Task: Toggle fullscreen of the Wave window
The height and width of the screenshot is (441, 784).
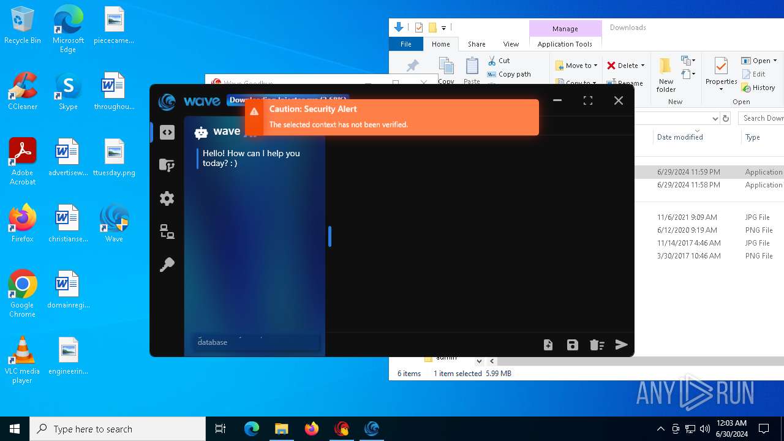Action: [588, 100]
